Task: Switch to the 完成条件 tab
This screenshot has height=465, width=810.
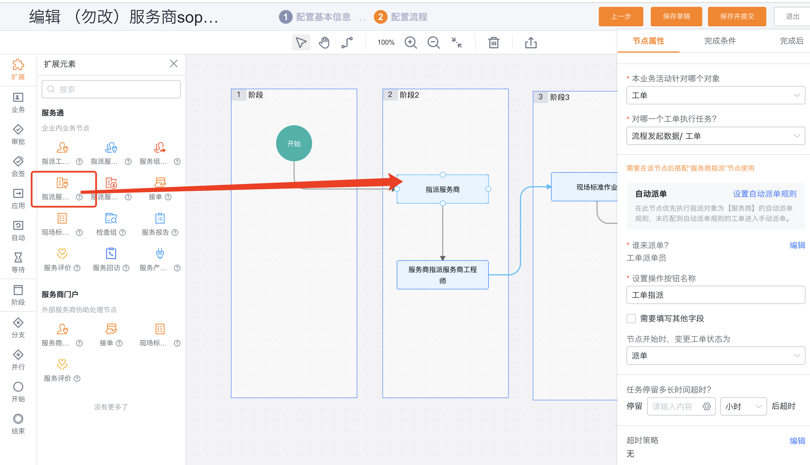Action: (720, 41)
